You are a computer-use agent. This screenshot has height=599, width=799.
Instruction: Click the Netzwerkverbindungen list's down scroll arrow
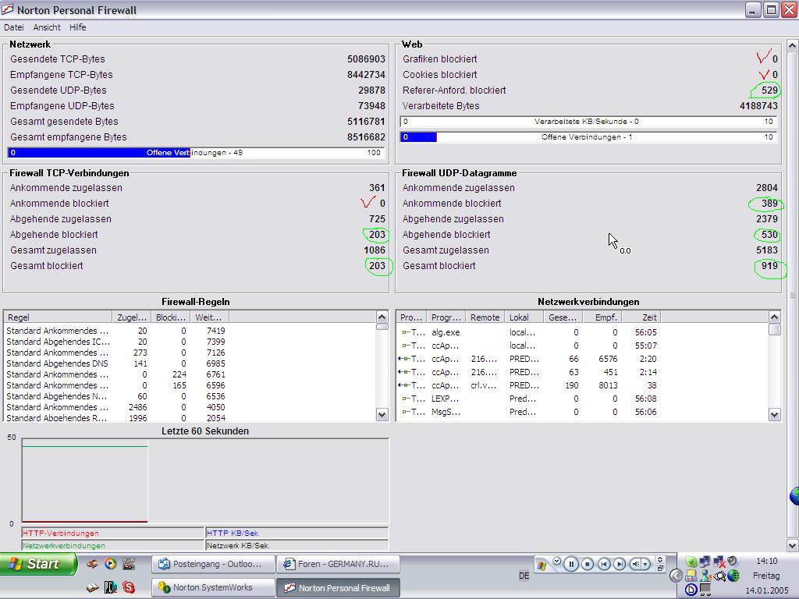(774, 415)
